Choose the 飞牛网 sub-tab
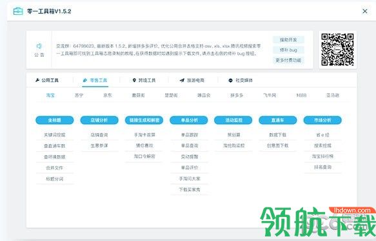 (270, 96)
